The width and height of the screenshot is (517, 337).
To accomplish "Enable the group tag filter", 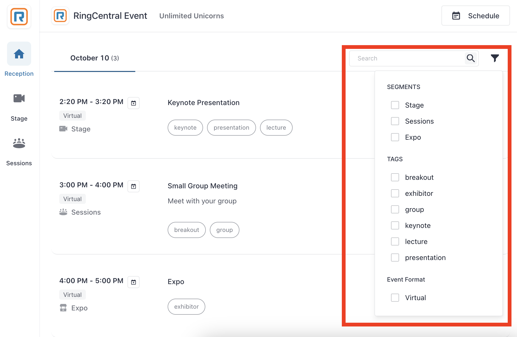I will tap(395, 209).
